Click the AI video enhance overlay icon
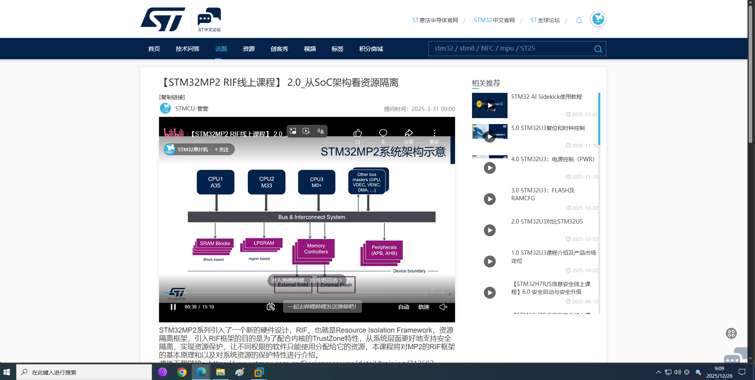The image size is (755, 380). pos(306,131)
